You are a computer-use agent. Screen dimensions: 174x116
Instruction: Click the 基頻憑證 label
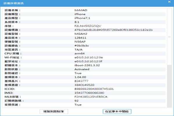[x=12, y=85]
